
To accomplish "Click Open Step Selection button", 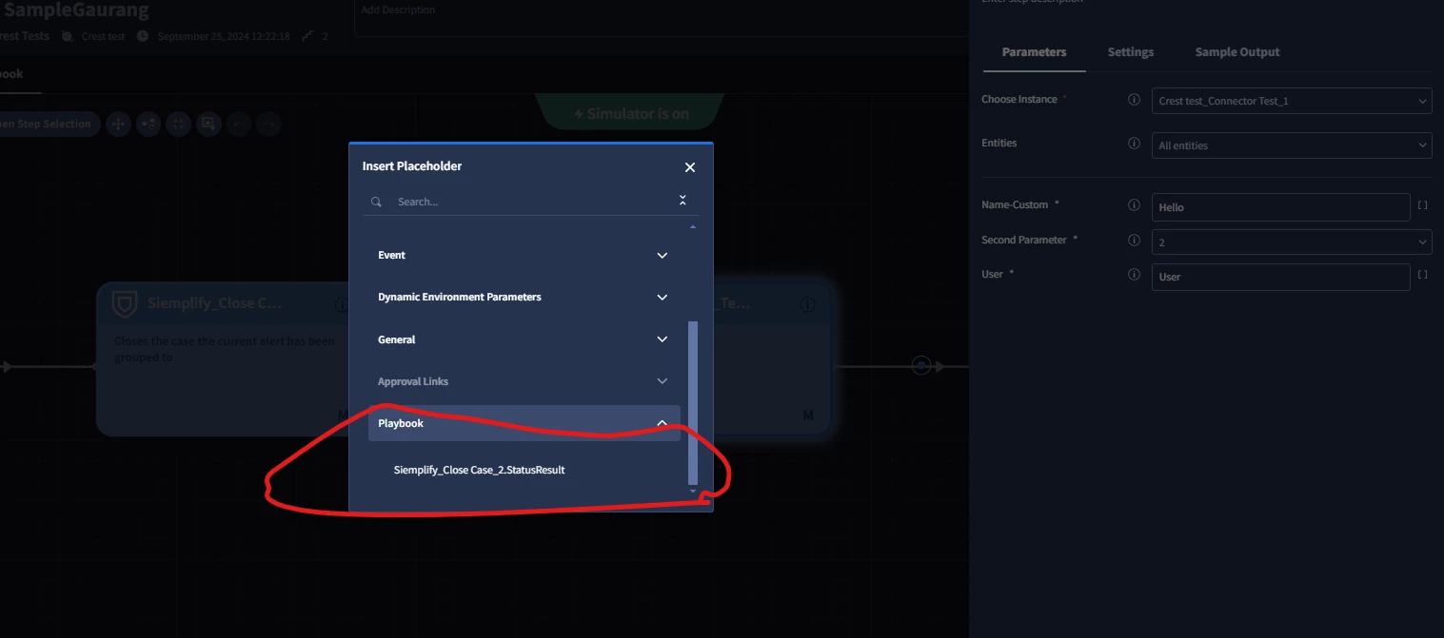I will point(48,124).
